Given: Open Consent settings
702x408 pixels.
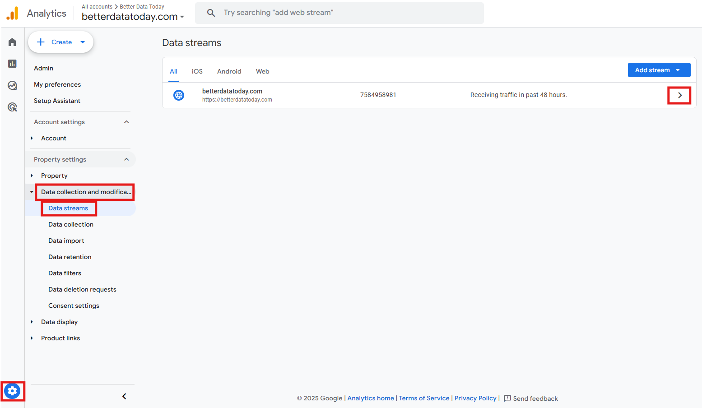Looking at the screenshot, I should click(74, 306).
